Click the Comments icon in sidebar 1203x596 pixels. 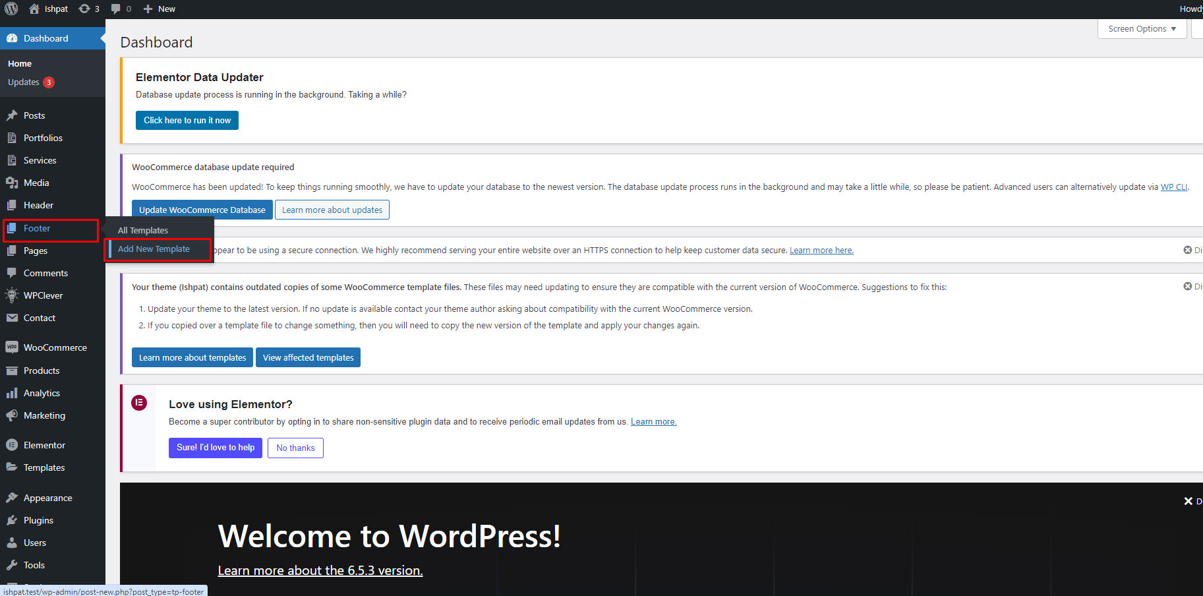click(12, 273)
